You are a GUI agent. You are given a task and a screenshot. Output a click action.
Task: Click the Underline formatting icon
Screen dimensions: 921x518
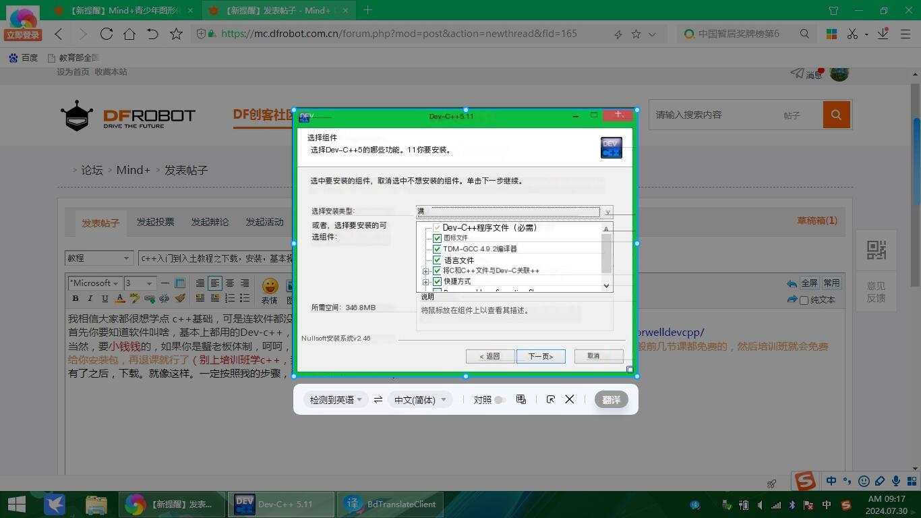pyautogui.click(x=105, y=298)
